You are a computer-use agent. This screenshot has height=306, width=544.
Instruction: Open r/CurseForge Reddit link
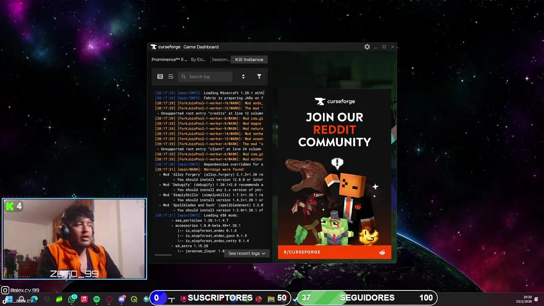click(302, 252)
